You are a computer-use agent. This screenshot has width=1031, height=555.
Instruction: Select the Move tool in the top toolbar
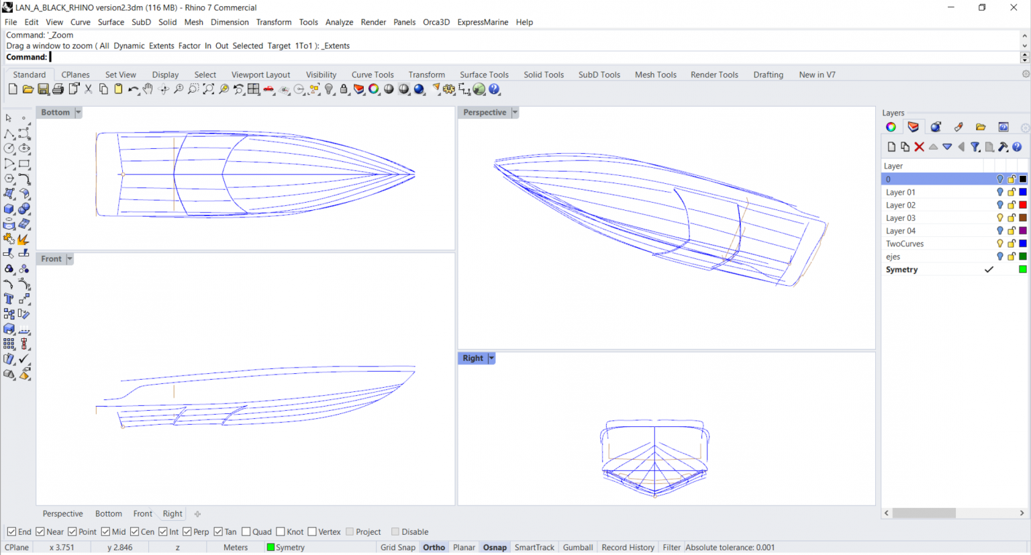click(x=164, y=89)
